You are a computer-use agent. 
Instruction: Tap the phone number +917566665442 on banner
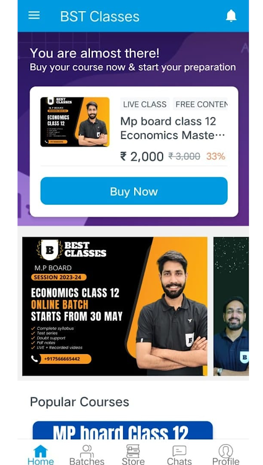62,359
